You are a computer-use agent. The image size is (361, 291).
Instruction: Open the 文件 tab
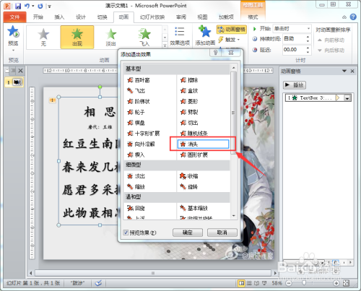(x=14, y=17)
